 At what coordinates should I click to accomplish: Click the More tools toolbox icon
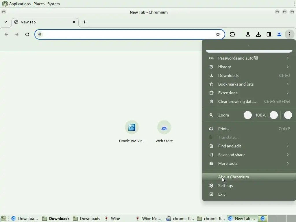211,164
